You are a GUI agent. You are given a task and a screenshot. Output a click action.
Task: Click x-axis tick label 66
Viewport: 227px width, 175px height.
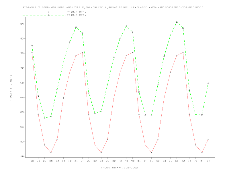tap(171, 161)
